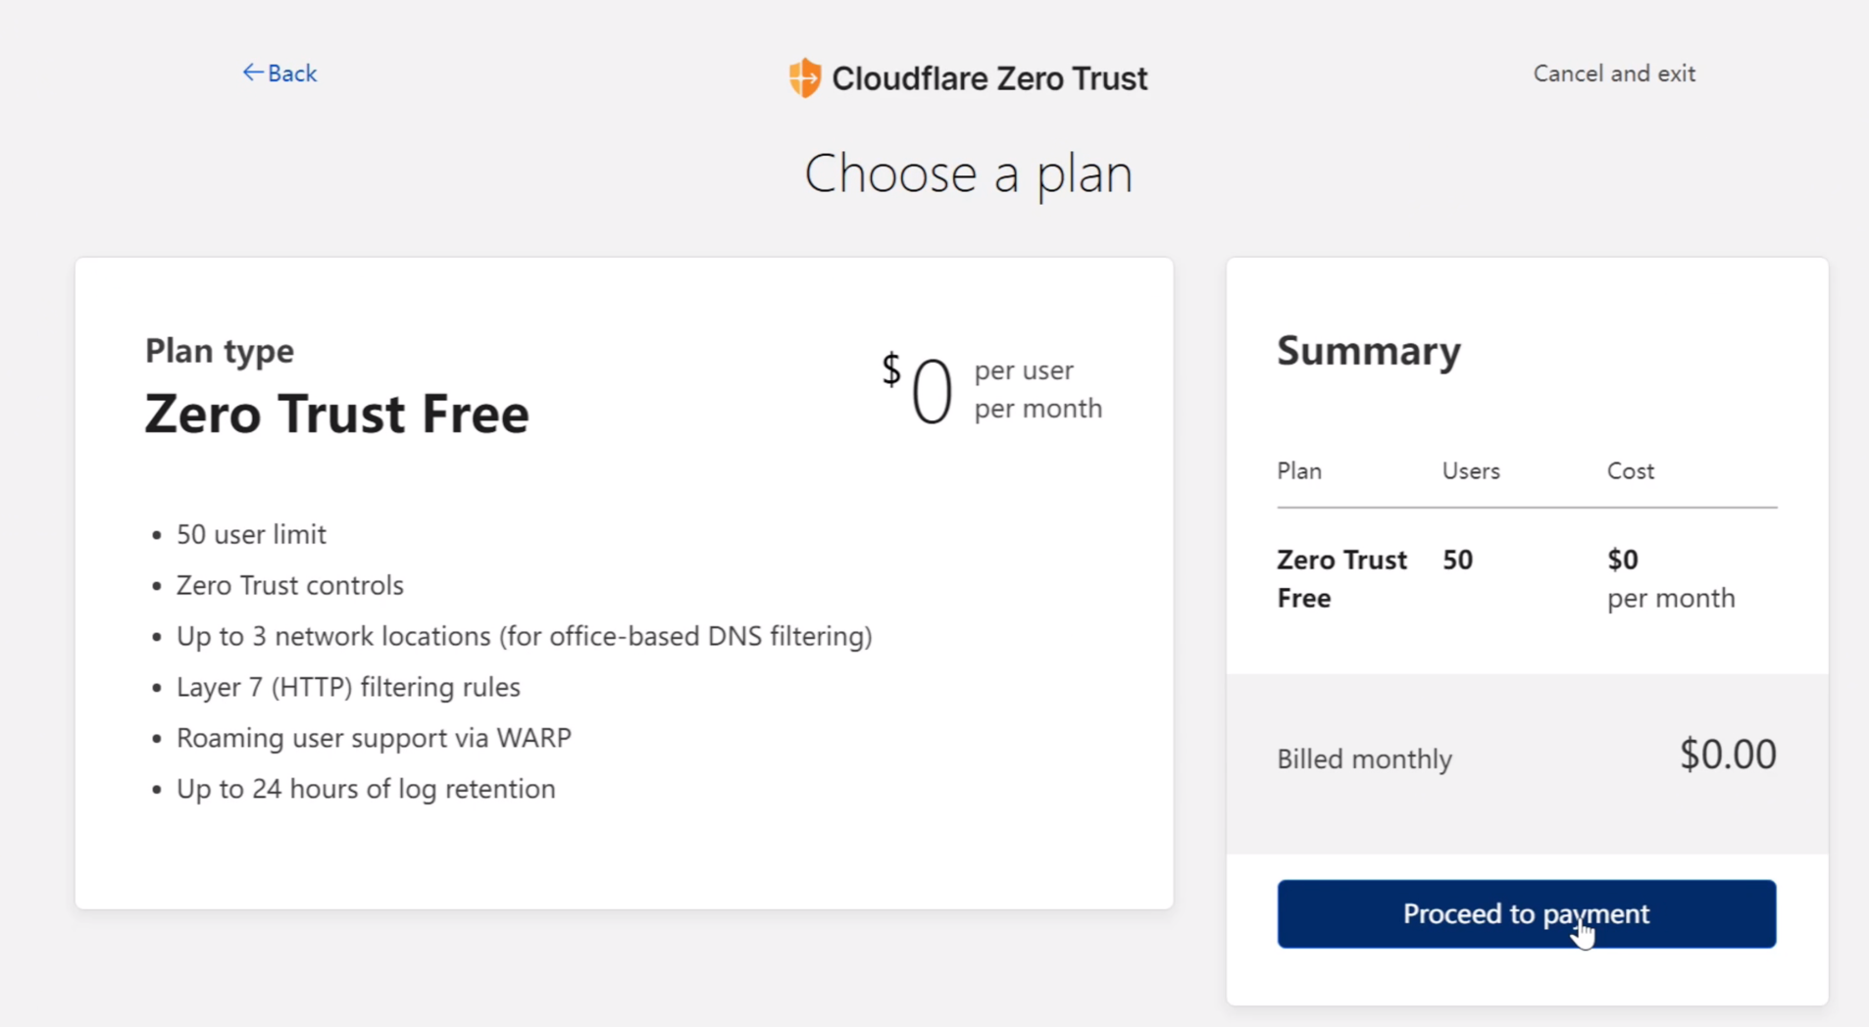Click the 50 user limit bullet
The image size is (1869, 1027).
[251, 534]
